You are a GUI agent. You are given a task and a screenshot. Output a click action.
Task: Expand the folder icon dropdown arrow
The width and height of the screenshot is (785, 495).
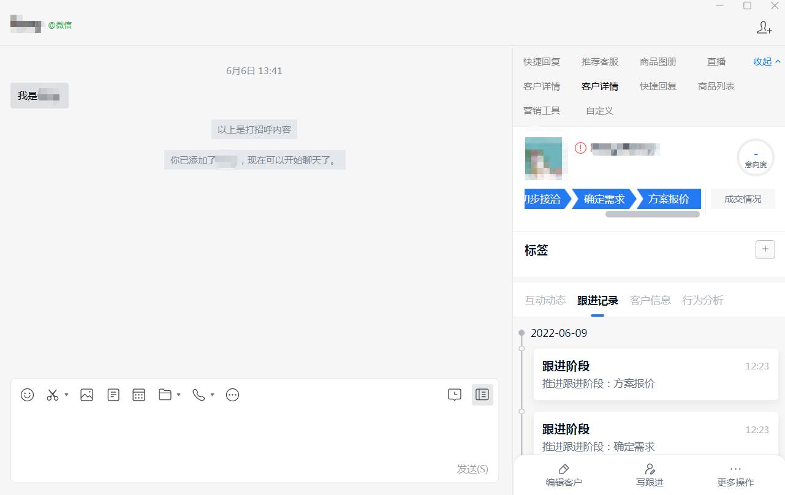pyautogui.click(x=179, y=396)
